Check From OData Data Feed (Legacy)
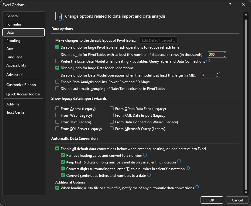The image size is (251, 206). [x=112, y=108]
